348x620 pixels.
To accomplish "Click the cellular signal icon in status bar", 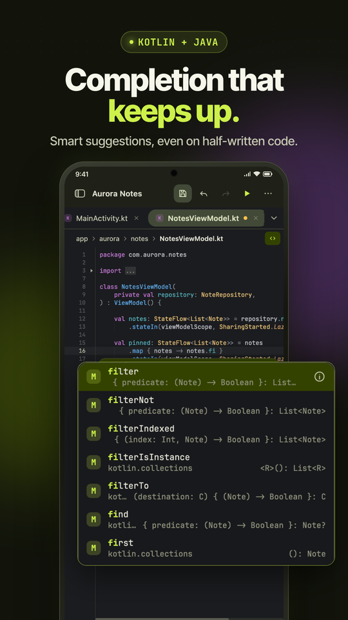I will [247, 174].
